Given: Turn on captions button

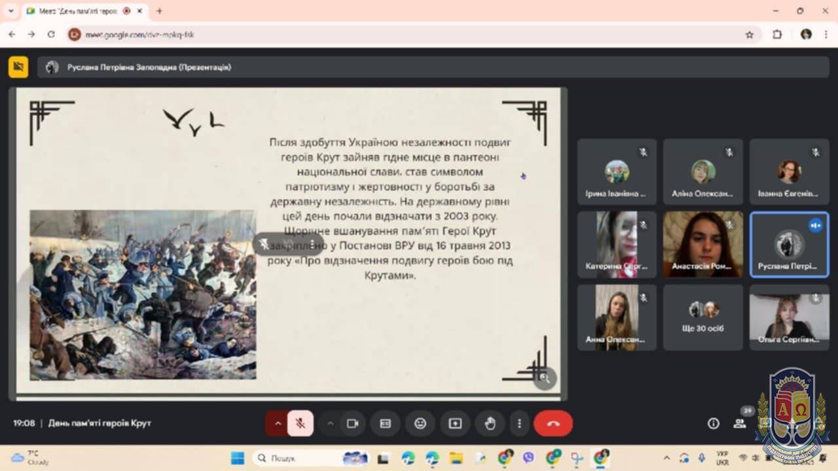Looking at the screenshot, I should pos(386,423).
